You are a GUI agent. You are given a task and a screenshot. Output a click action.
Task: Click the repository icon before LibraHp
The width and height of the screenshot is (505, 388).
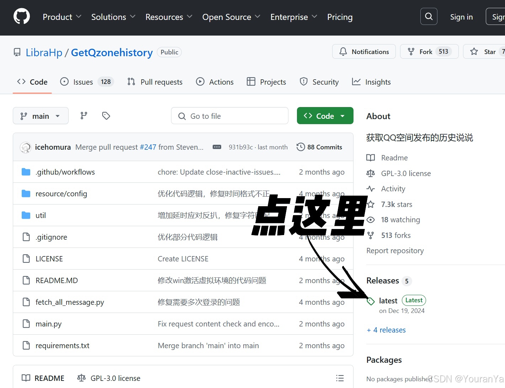[17, 53]
